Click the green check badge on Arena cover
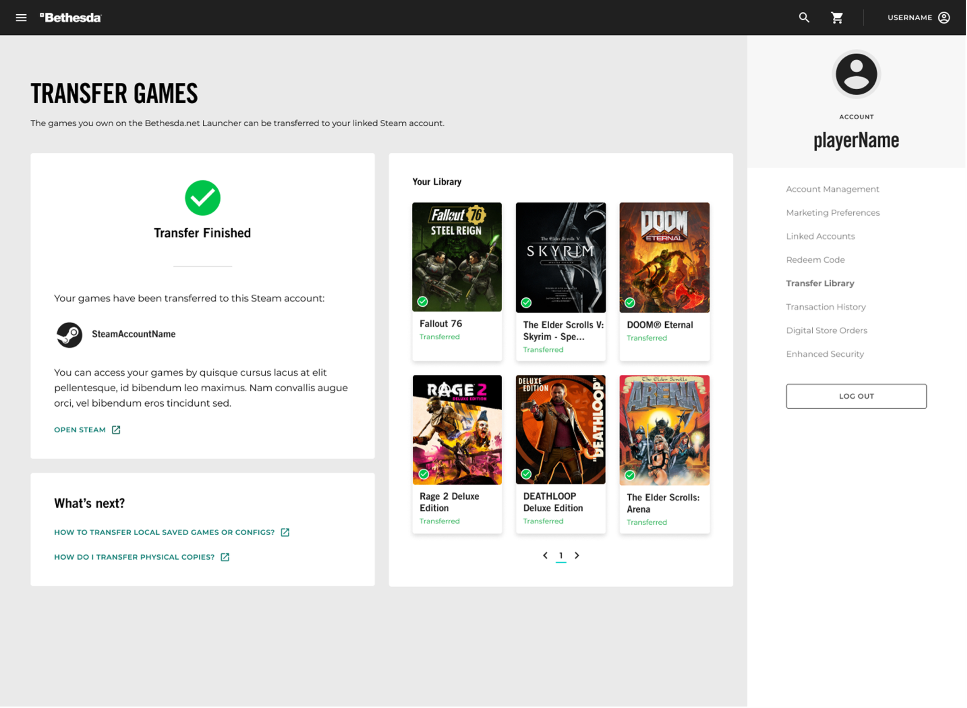The image size is (967, 708). pos(630,475)
